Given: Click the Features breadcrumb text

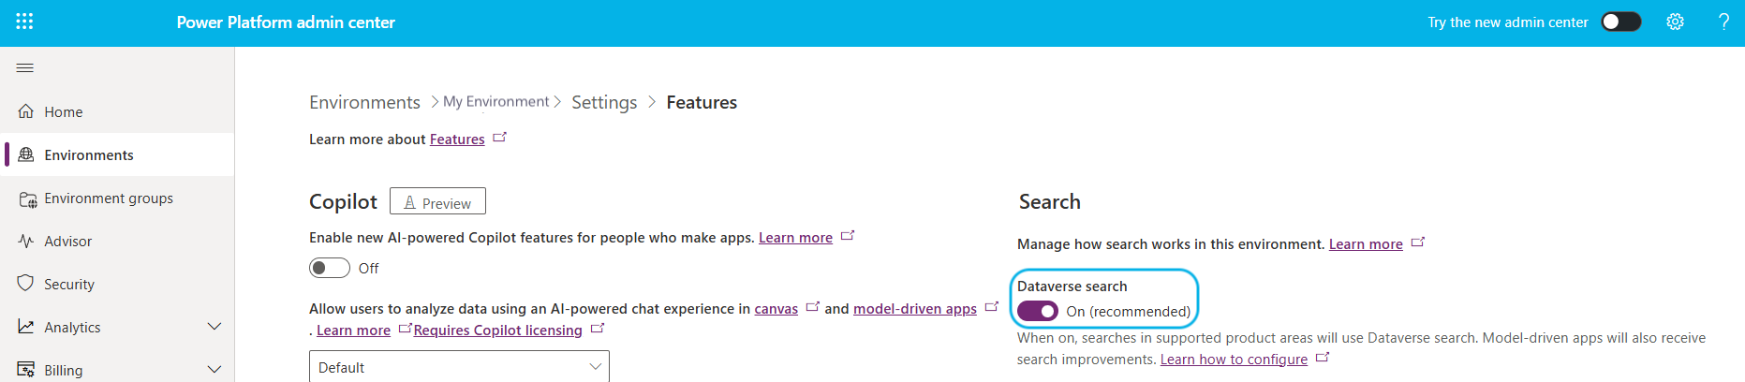Looking at the screenshot, I should [x=702, y=102].
